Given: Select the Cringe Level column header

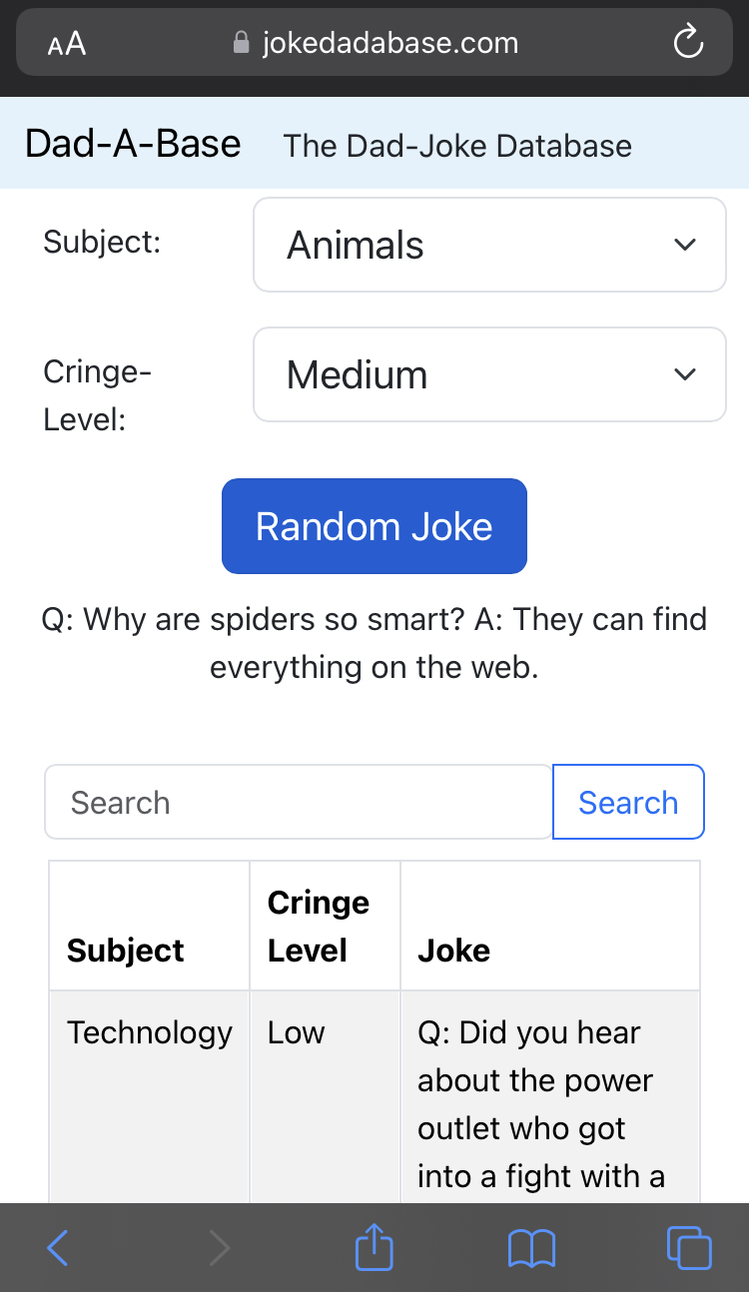Looking at the screenshot, I should [x=318, y=926].
